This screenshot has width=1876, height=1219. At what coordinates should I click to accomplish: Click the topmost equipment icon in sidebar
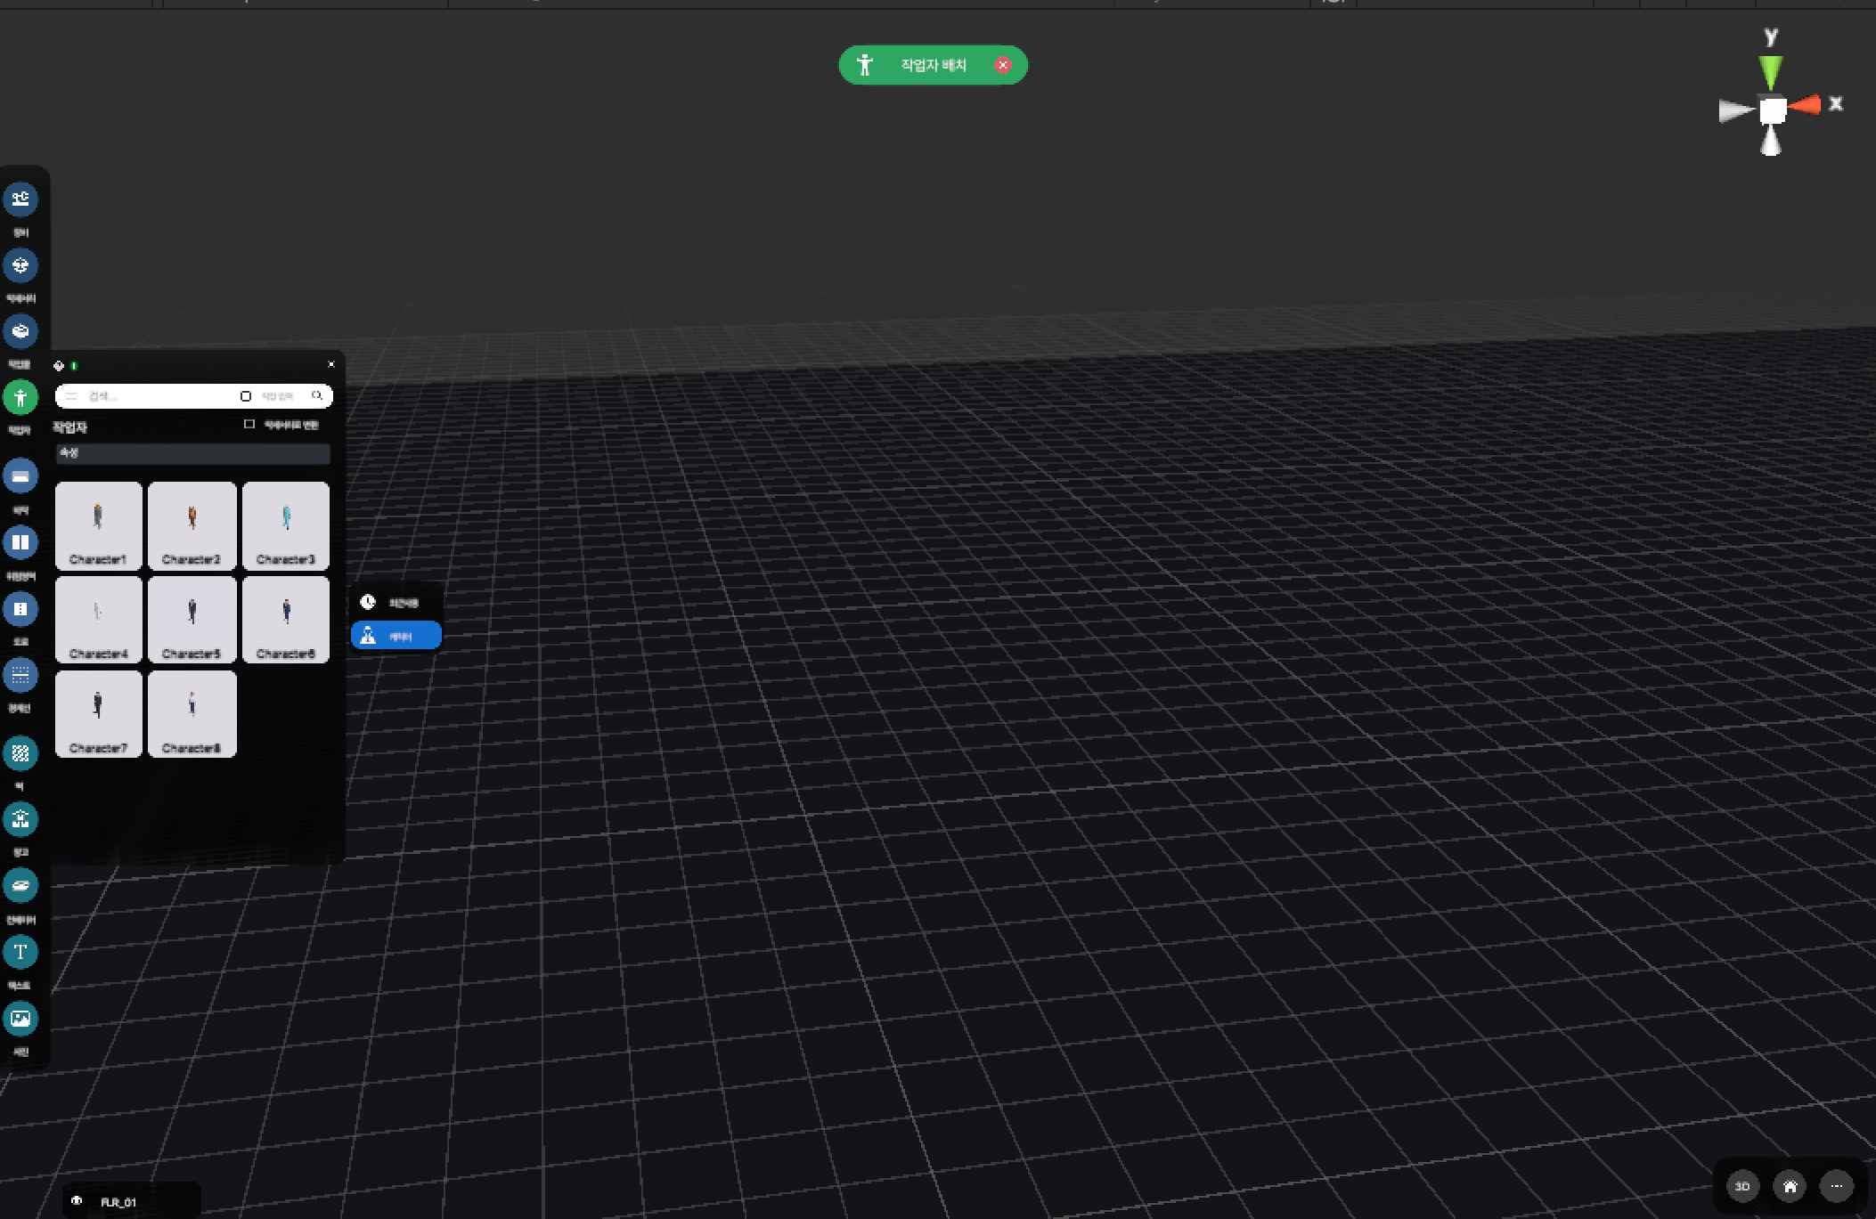(x=20, y=199)
